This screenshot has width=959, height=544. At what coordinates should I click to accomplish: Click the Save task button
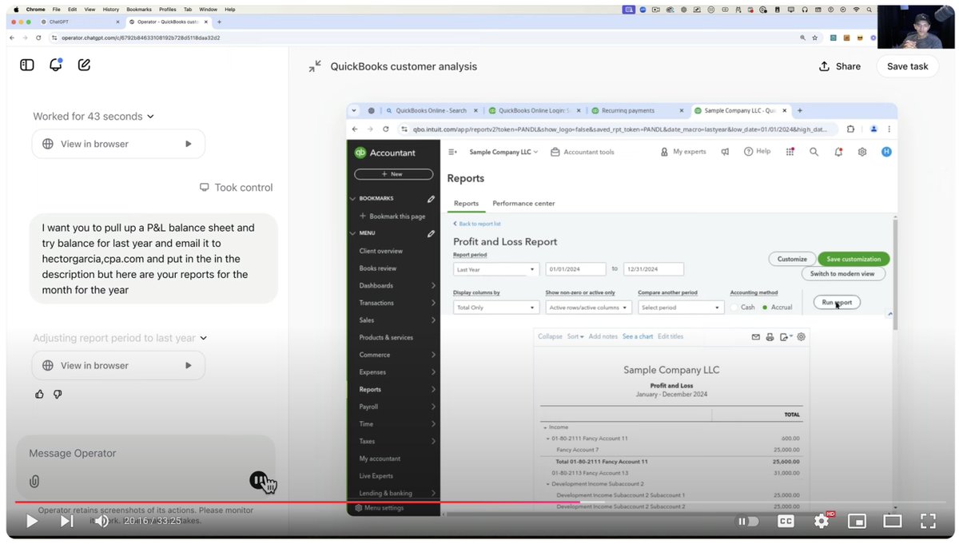pyautogui.click(x=907, y=66)
